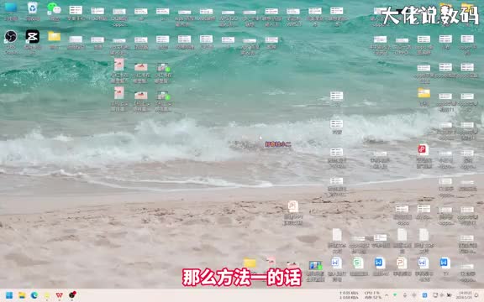This screenshot has height=302, width=484.
Task: Expand the system tray hidden icons chevron
Action: [x=387, y=295]
